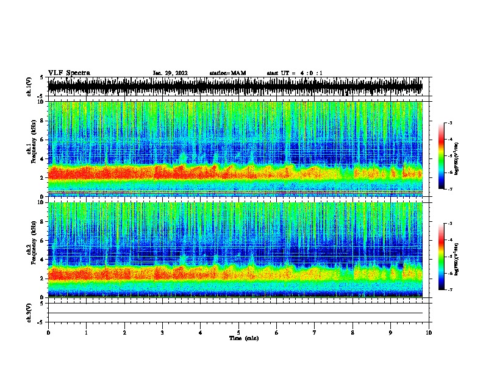Click the "-3" label on ch.1 colorbar
483x373 pixels.
click(450, 123)
